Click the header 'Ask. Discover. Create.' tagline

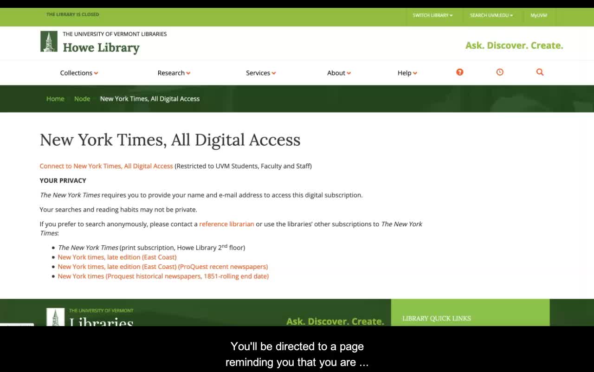pos(514,45)
